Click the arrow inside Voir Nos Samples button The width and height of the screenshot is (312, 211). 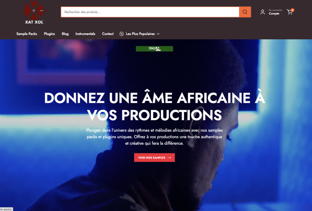point(169,158)
